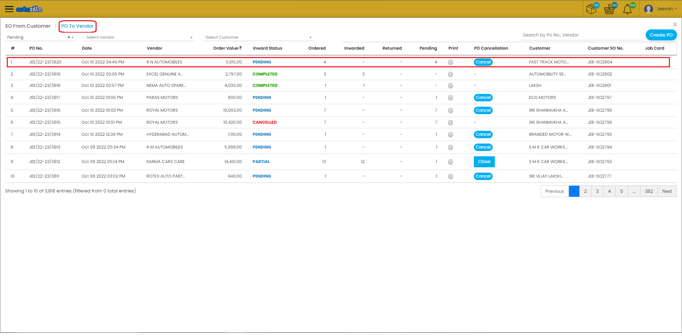
Task: Jump to the last page 382
Action: click(649, 191)
